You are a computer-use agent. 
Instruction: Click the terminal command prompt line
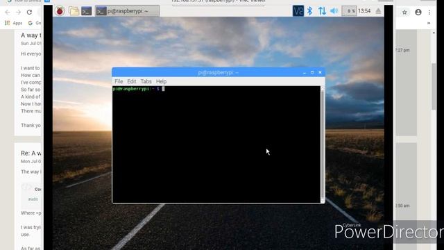[x=139, y=89]
